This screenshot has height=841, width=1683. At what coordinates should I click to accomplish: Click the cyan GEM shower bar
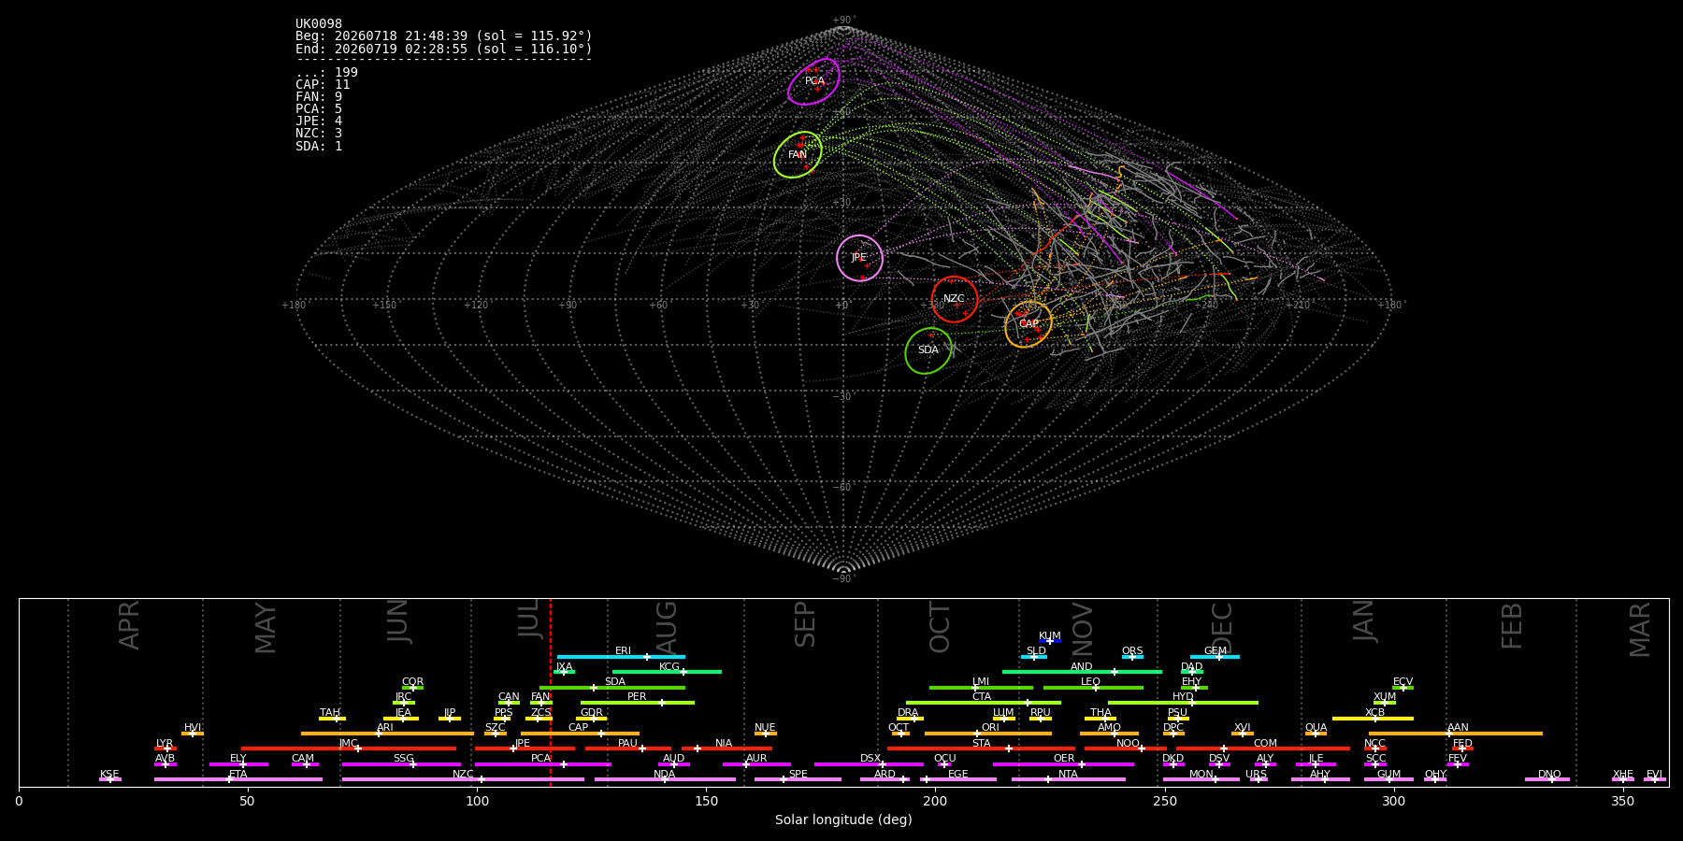[1215, 657]
